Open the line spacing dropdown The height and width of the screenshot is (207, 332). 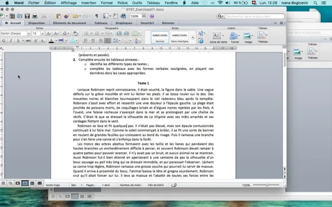(x=117, y=41)
